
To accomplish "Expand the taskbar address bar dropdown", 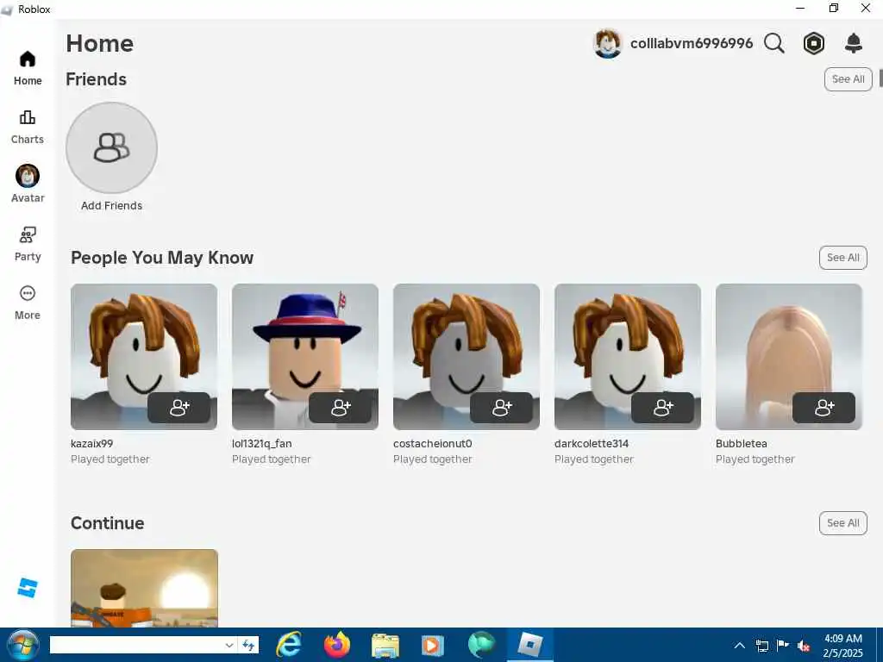I will click(229, 645).
